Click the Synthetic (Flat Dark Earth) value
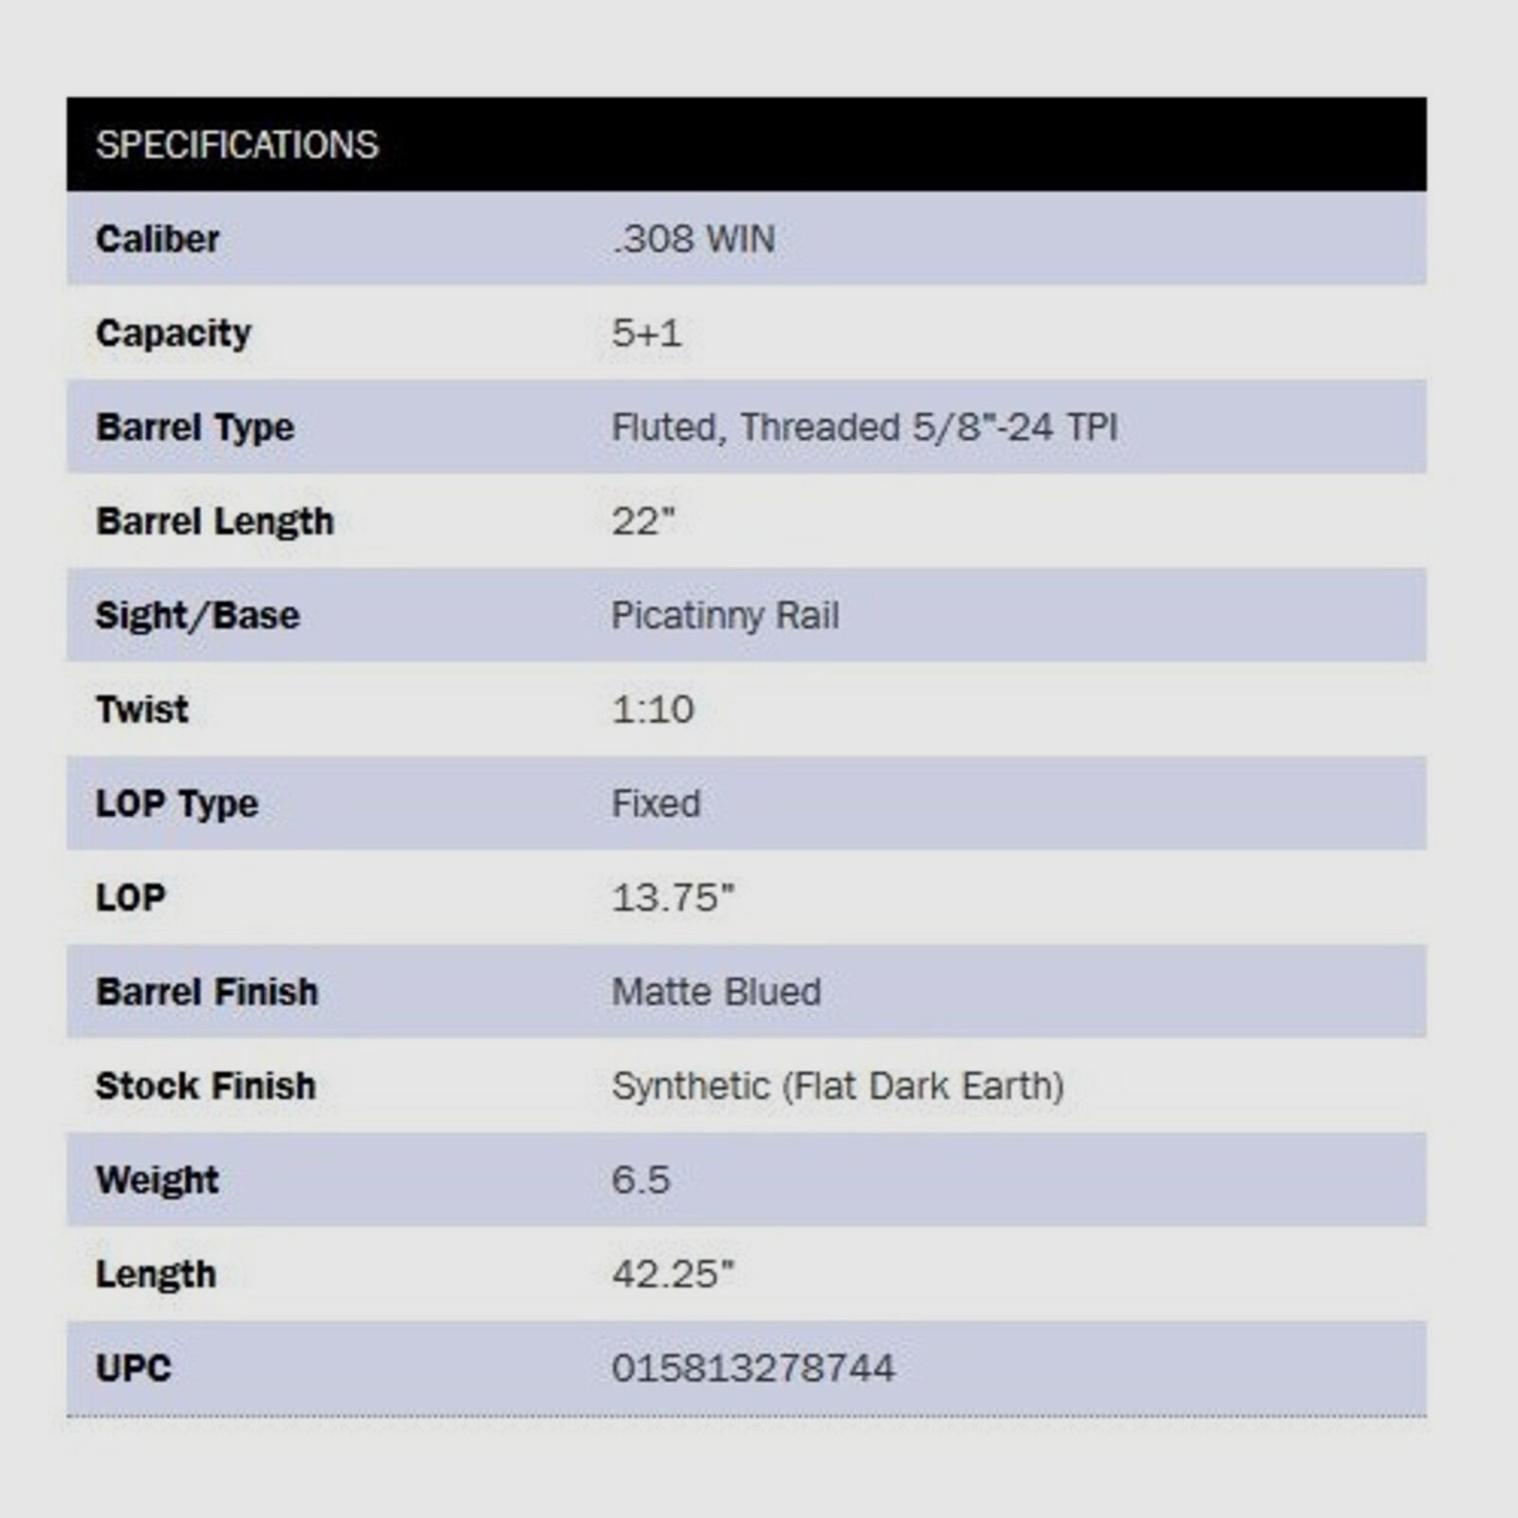 point(838,1086)
